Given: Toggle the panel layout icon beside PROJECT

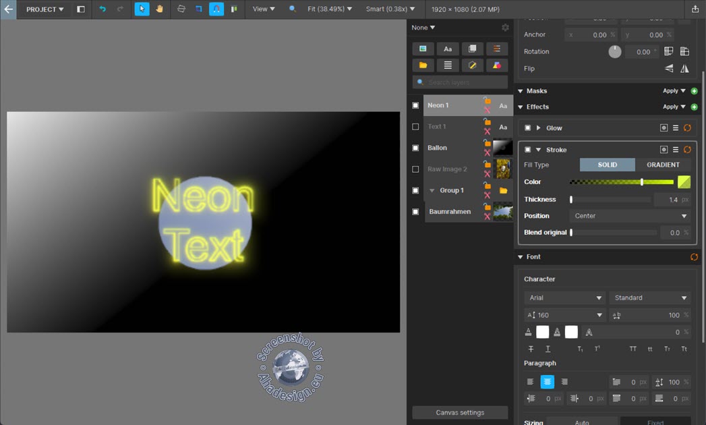Looking at the screenshot, I should (x=81, y=9).
